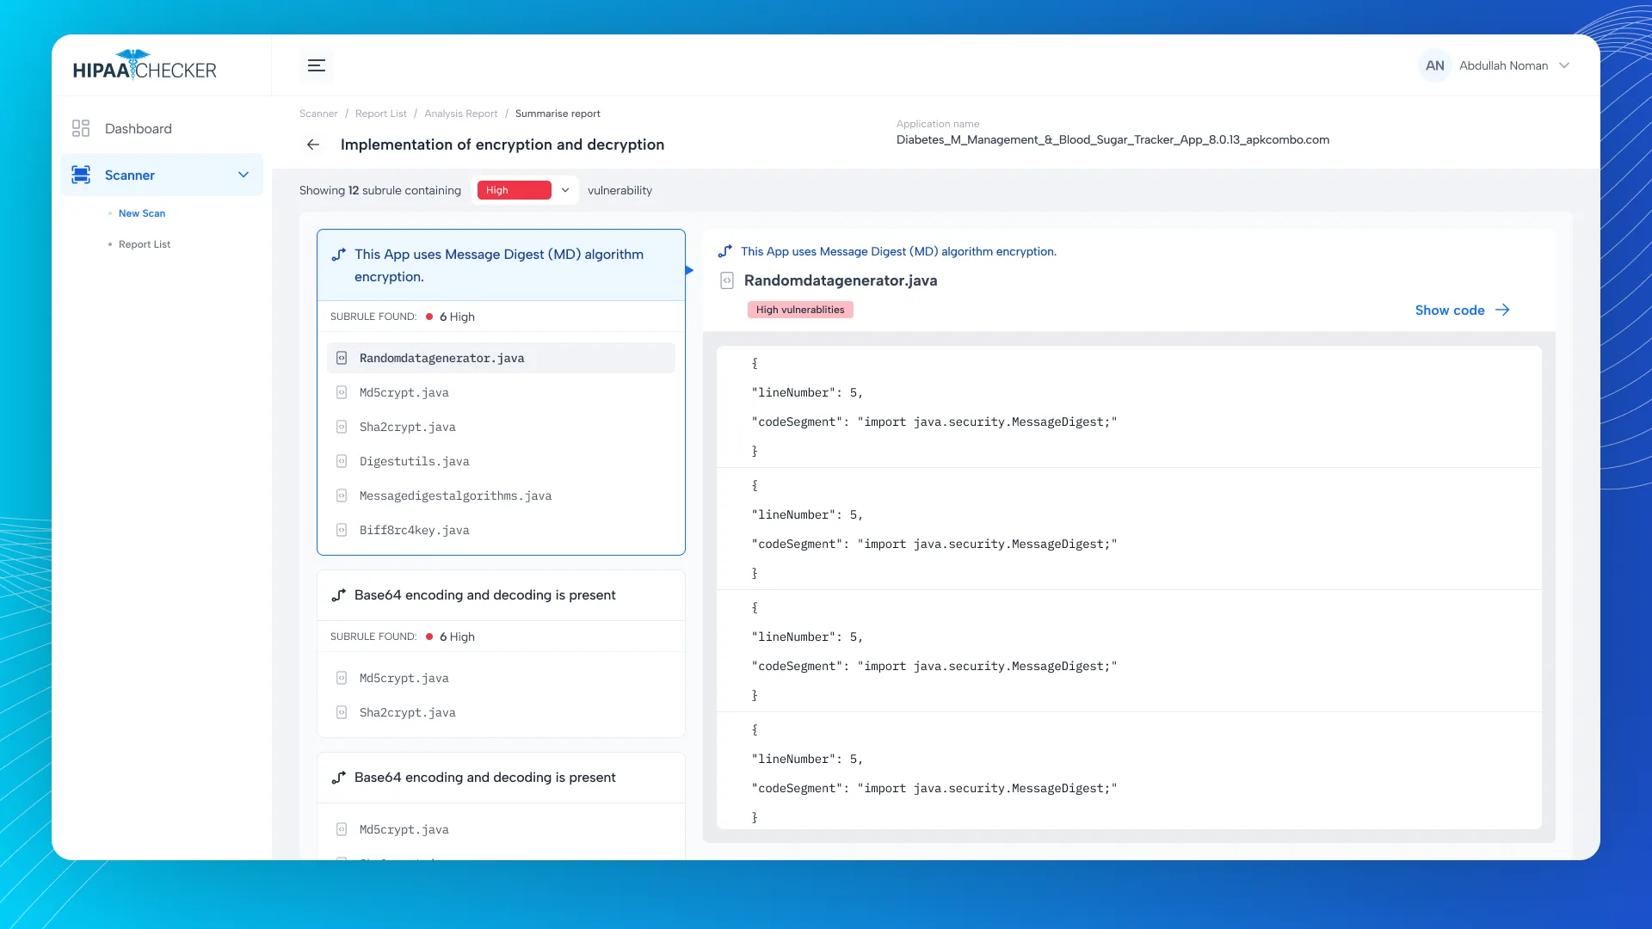Image resolution: width=1652 pixels, height=929 pixels.
Task: Select the red High severity tag
Action: click(514, 190)
